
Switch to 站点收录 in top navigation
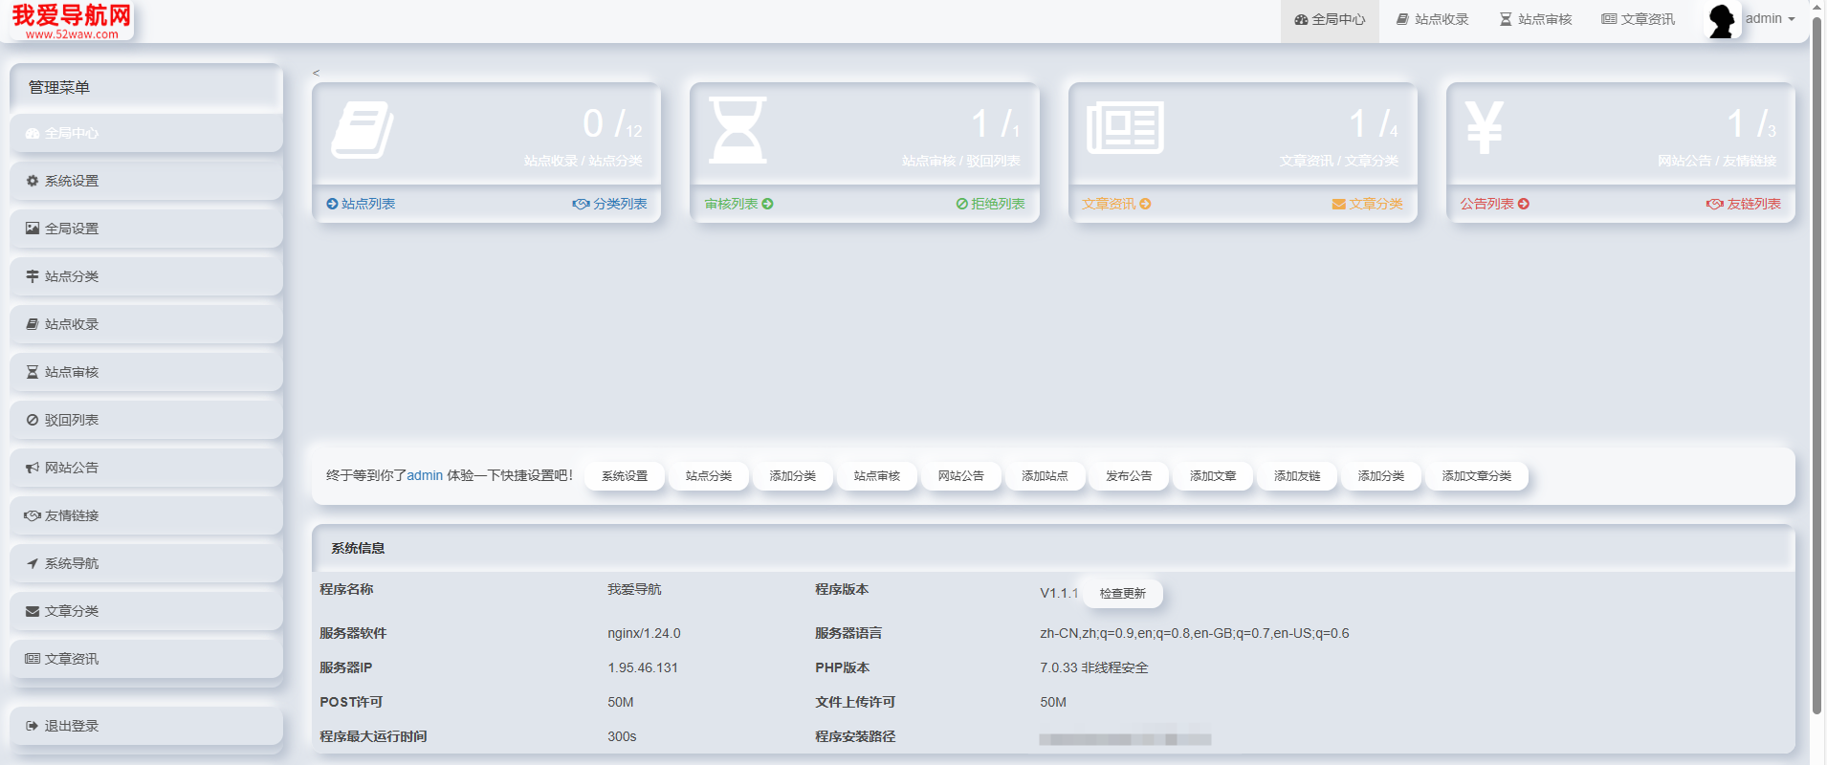coord(1432,19)
